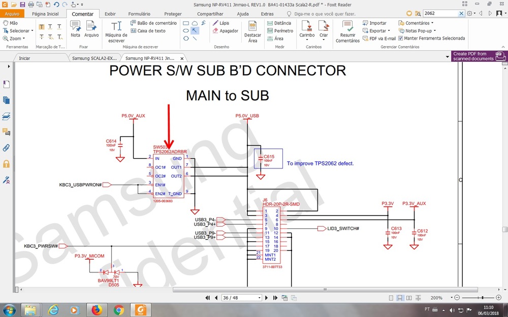
Task: Select the Perímetro measure tool
Action: [x=280, y=31]
